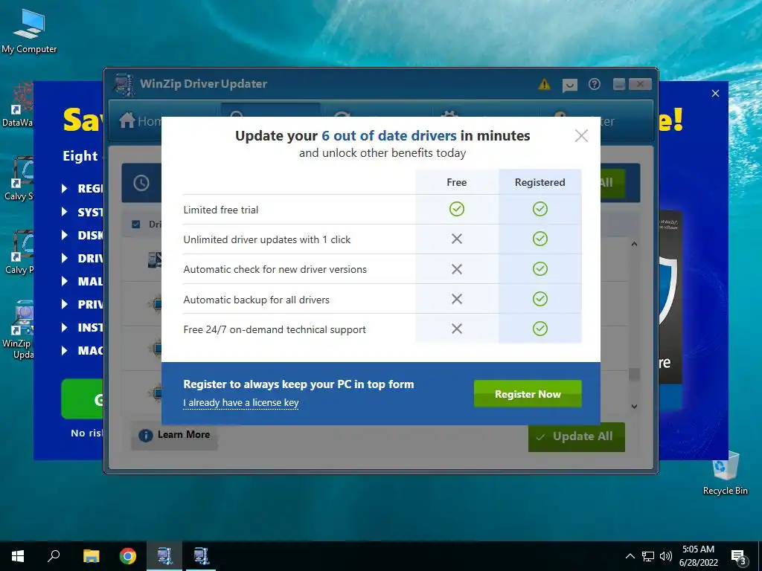The image size is (762, 571).
Task: Expand the INST item in blue ad
Action: point(65,327)
